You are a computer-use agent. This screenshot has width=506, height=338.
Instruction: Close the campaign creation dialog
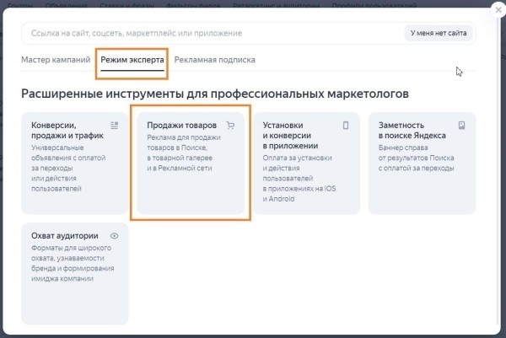pyautogui.click(x=498, y=10)
